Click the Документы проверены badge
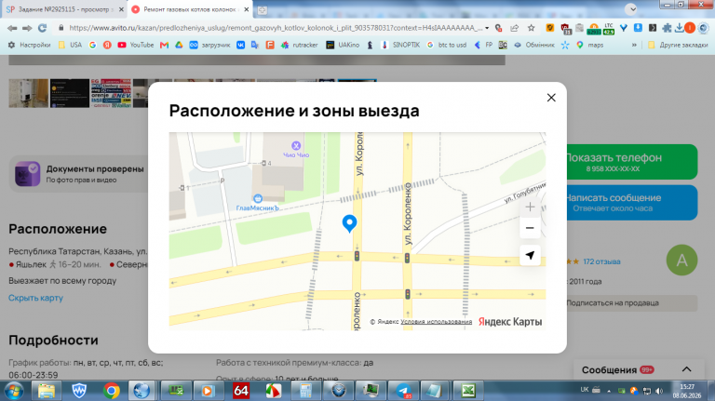Viewport: 715px width, 401px height. (80, 174)
